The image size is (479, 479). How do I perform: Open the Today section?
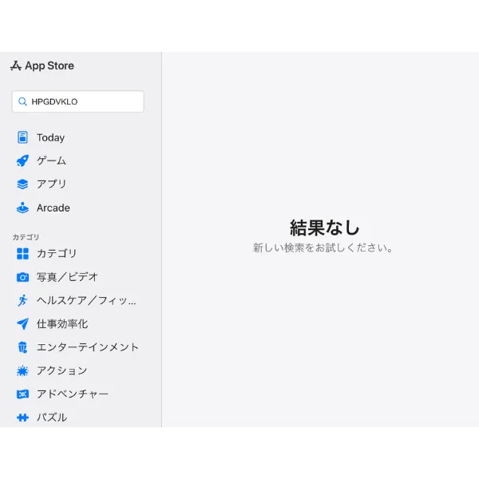click(50, 138)
